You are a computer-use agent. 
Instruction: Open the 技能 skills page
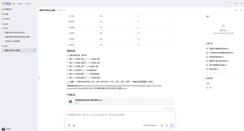5,14
